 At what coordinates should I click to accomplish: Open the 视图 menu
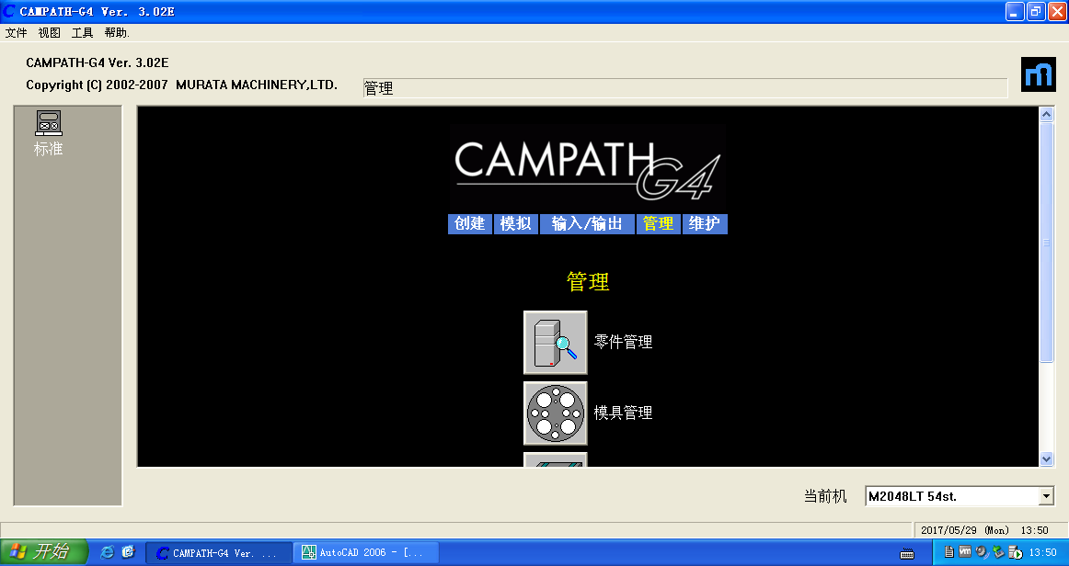(x=49, y=33)
